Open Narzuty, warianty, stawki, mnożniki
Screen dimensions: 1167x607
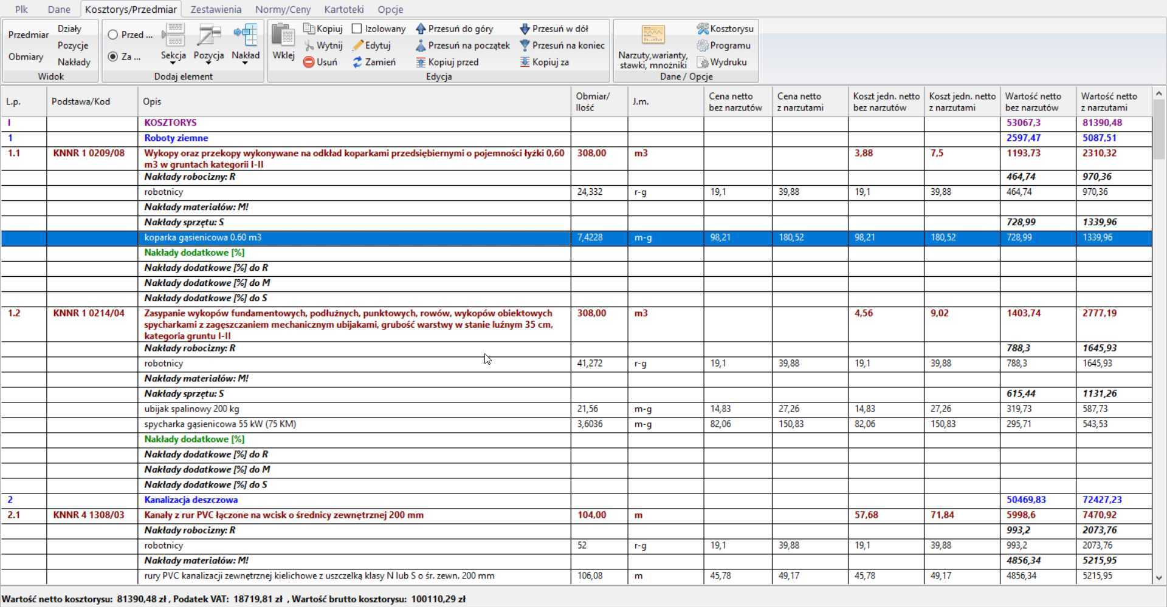pyautogui.click(x=653, y=47)
